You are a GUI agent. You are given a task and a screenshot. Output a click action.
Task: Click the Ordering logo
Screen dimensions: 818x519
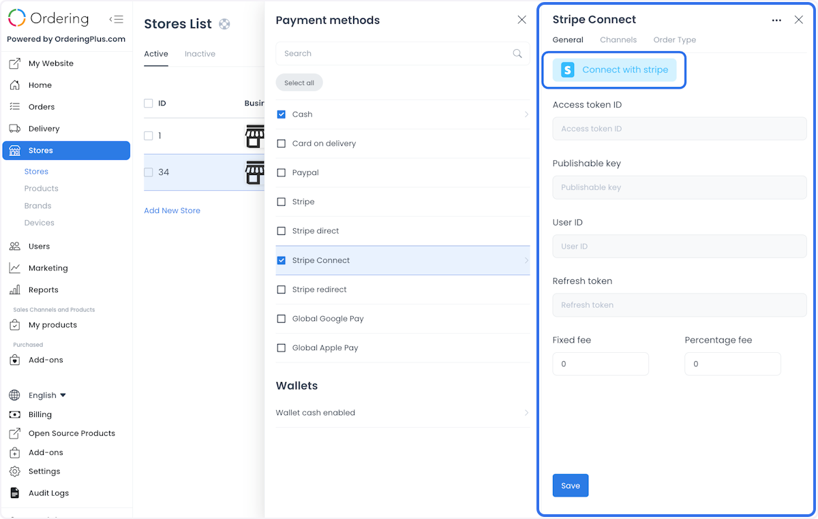click(x=48, y=18)
